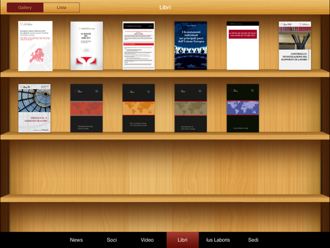The image size is (330, 248).
Task: Open Controlli e Investigazioni nel Rapporto di Lavoro
Action: coord(295,46)
